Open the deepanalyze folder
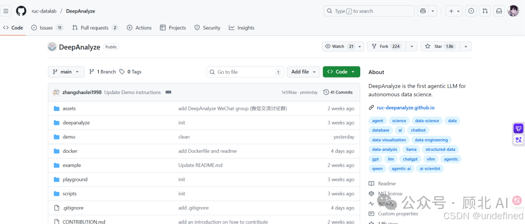Viewport: 525px width, 224px height. point(76,123)
